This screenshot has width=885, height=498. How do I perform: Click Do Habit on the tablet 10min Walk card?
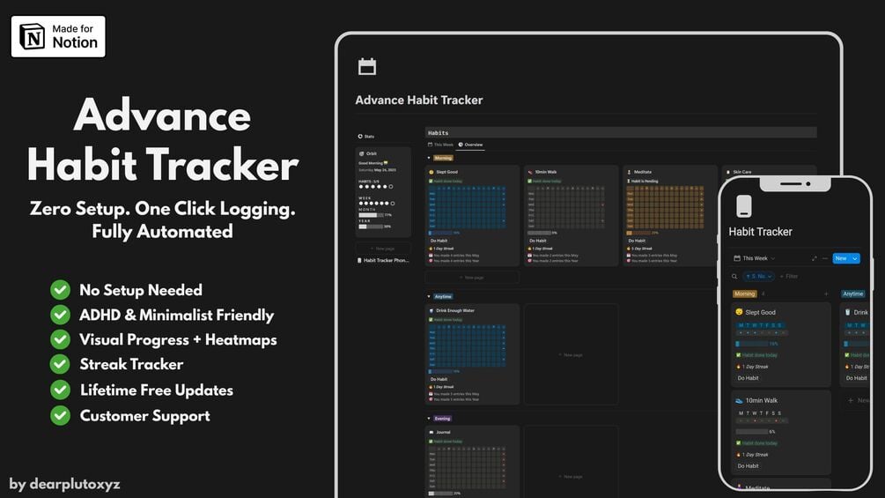click(538, 241)
